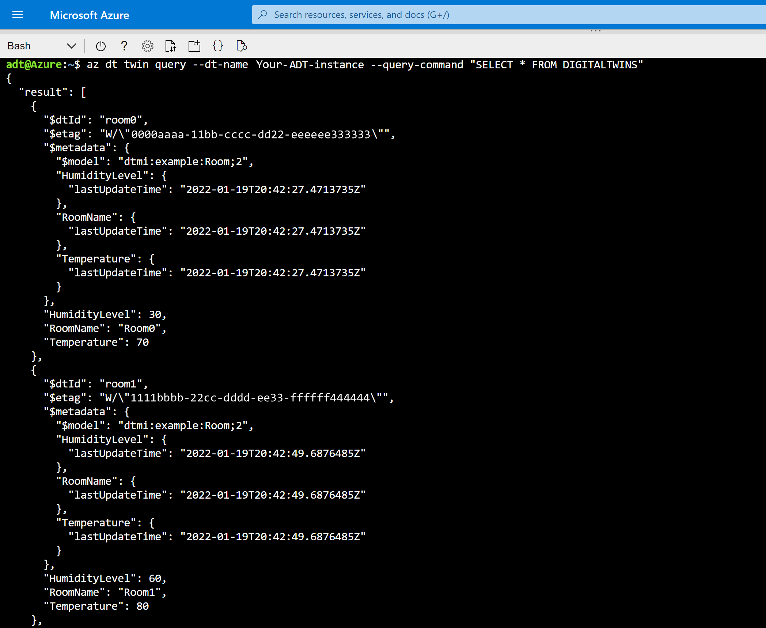Click the adt@Azure command prompt text

(x=34, y=65)
